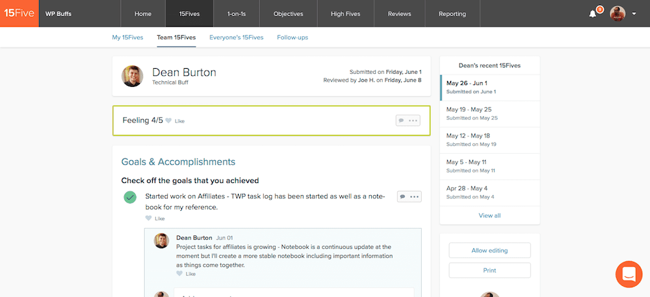Image resolution: width=650 pixels, height=297 pixels.
Task: Open Apr 28 - May 4 report
Action: coord(489,193)
